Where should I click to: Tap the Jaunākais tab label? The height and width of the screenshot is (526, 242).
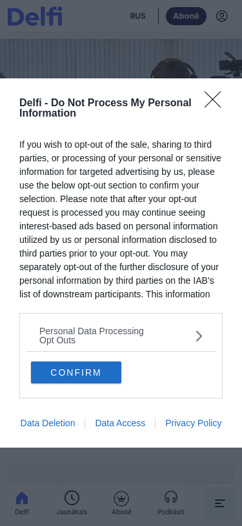pyautogui.click(x=72, y=512)
